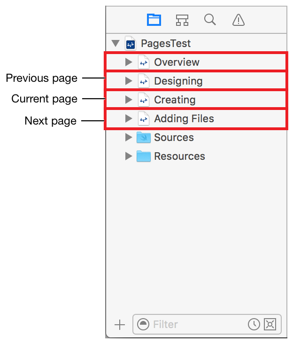Expand the Creating page disclosure triangle
This screenshot has height=344, width=293.
coord(128,100)
